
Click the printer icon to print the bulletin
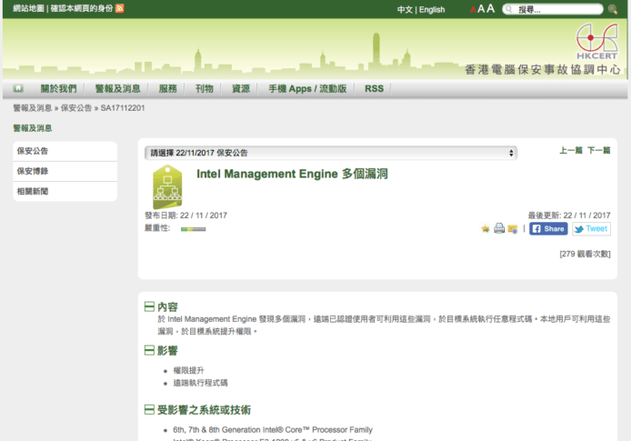pos(499,229)
